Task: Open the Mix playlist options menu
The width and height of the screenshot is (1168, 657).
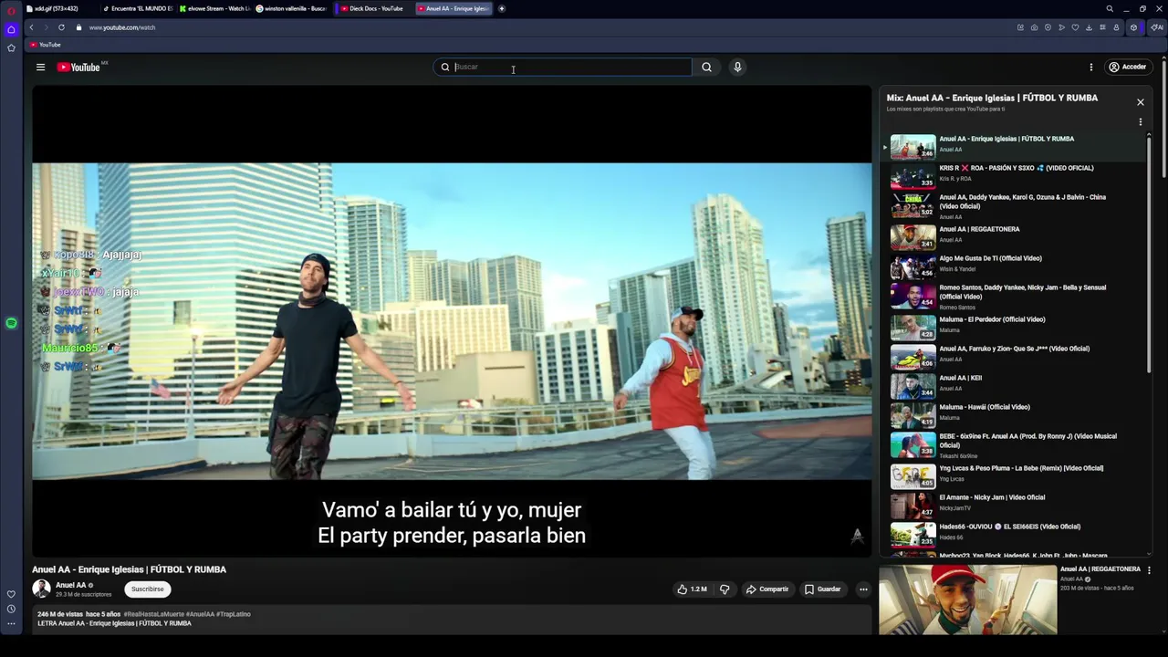Action: [1140, 121]
